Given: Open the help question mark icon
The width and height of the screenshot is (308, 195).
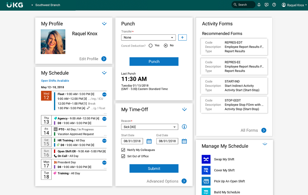Looking at the screenshot, I should pos(274,5).
